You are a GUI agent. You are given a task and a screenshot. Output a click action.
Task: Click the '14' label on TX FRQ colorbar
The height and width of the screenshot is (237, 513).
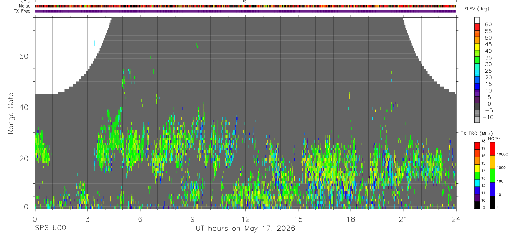pos(484,171)
